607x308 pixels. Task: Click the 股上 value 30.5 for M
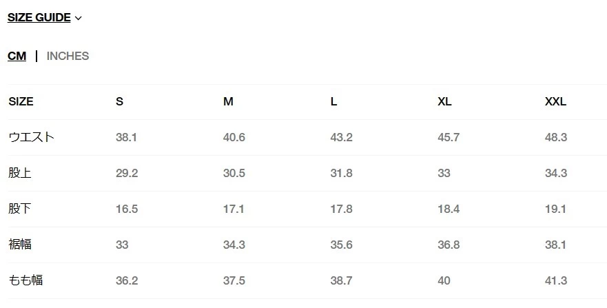click(234, 174)
